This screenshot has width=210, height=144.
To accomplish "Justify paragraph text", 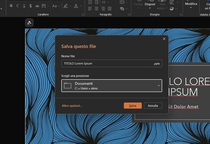I will point(109,9).
